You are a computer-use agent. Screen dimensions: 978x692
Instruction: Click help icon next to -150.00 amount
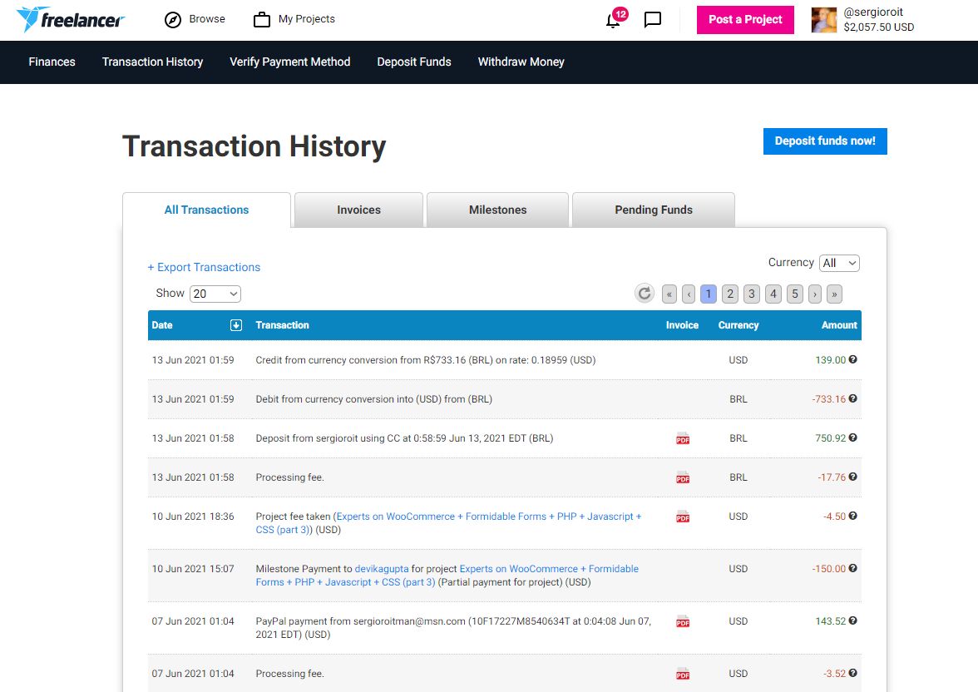[852, 568]
